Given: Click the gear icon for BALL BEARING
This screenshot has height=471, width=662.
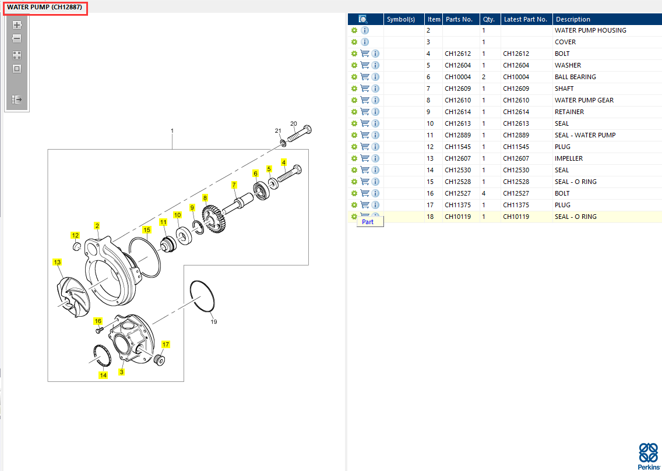Looking at the screenshot, I should (x=354, y=77).
